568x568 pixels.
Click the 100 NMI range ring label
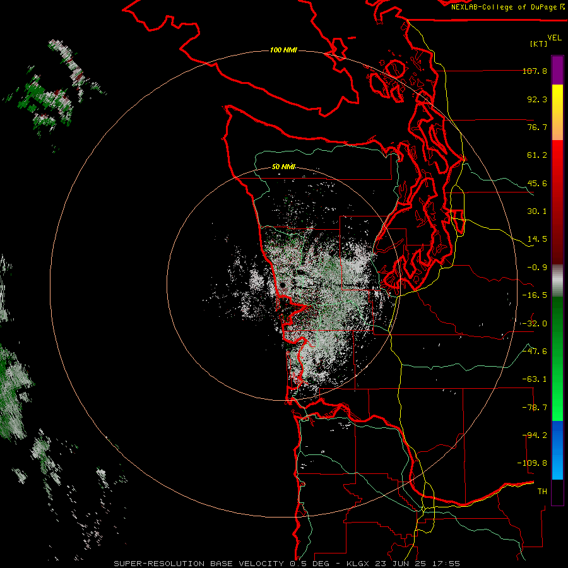click(x=283, y=50)
